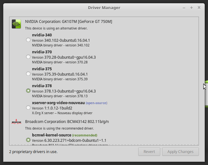
Task: Select the nvidia-378 driver radio button
Action: [28, 91]
